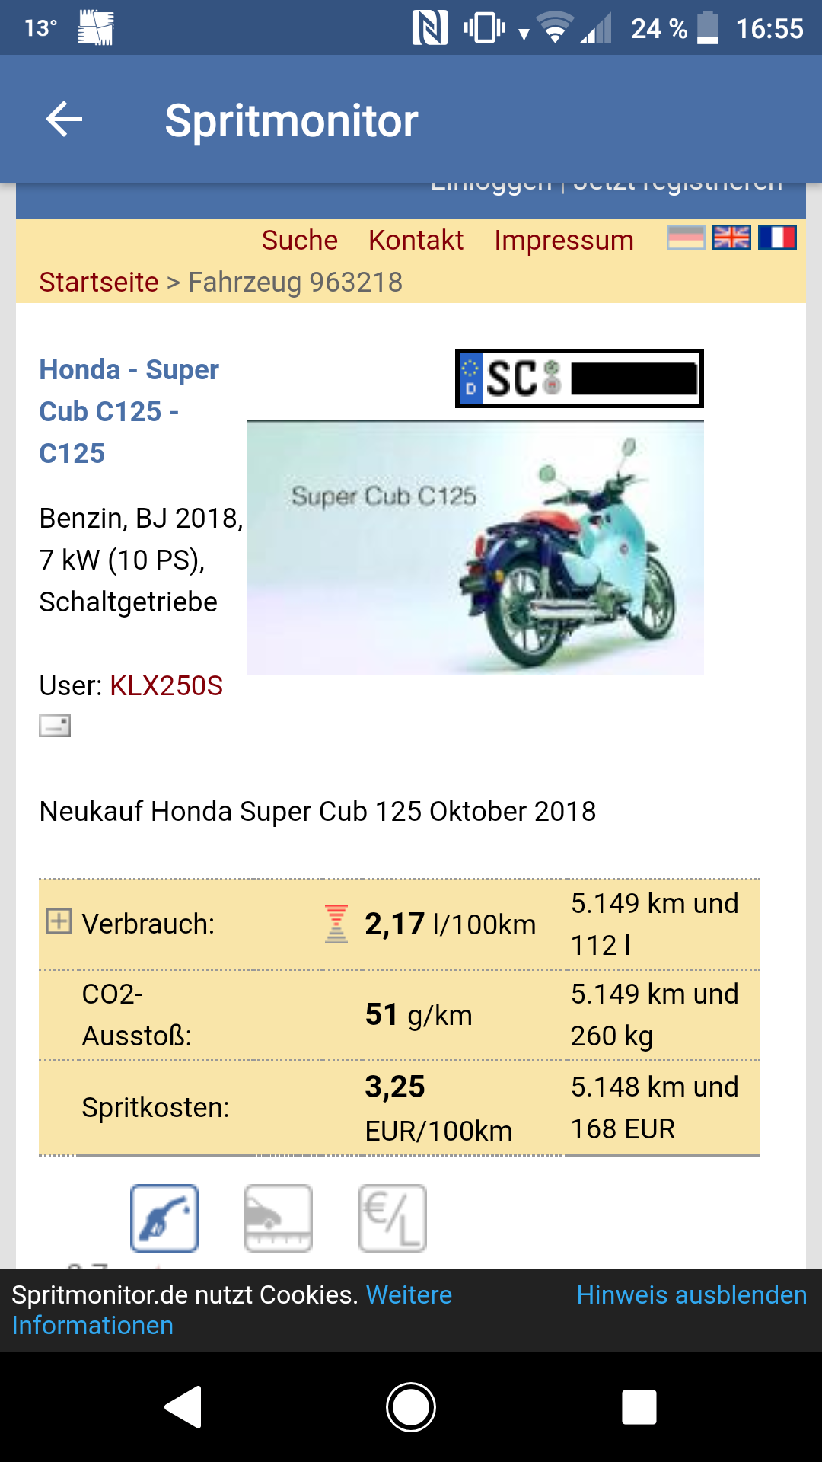Switch language to French flag
This screenshot has height=1462, width=822.
(777, 238)
